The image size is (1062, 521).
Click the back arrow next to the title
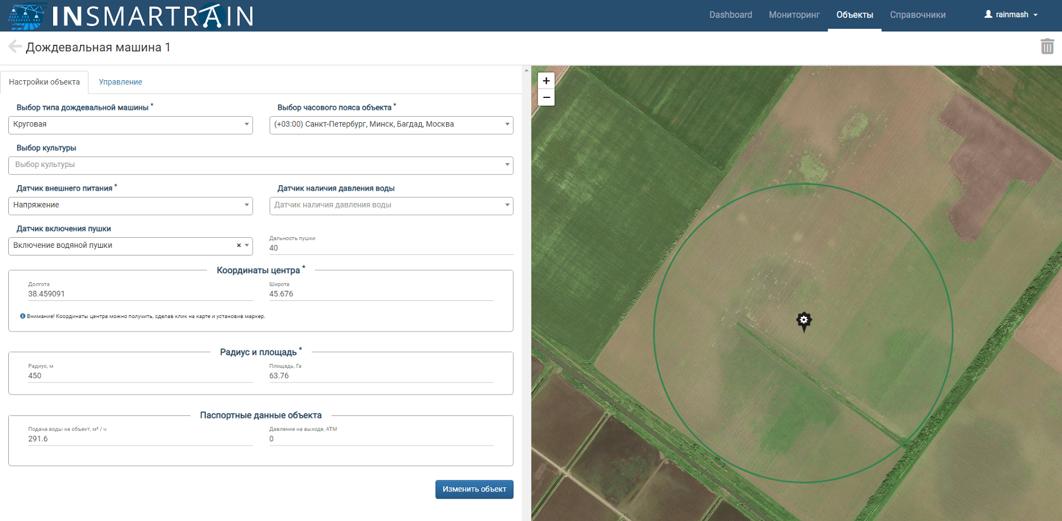tap(15, 47)
